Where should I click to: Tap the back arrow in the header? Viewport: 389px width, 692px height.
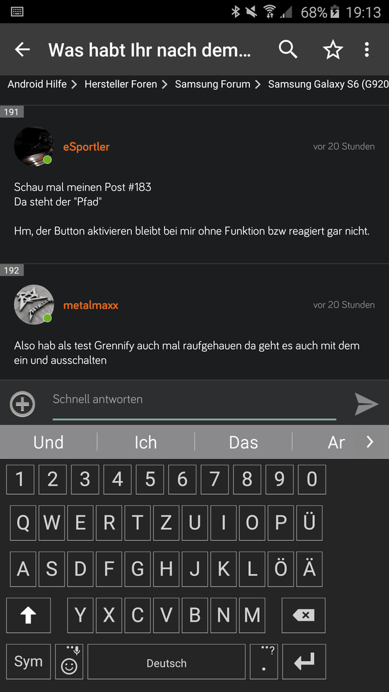coord(22,50)
